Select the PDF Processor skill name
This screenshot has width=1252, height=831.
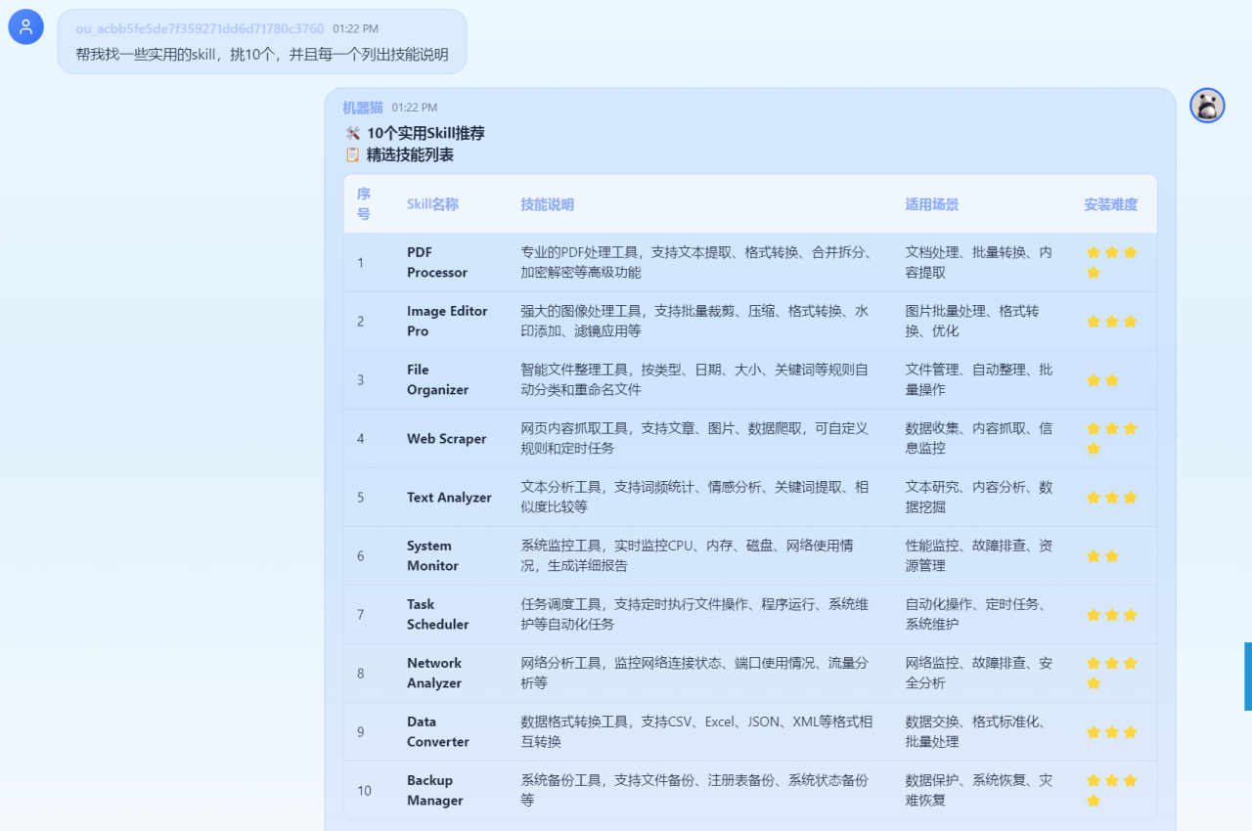coord(437,262)
